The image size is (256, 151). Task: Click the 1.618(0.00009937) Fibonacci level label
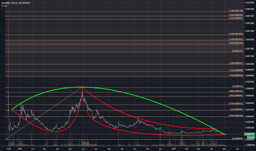coord(236,63)
